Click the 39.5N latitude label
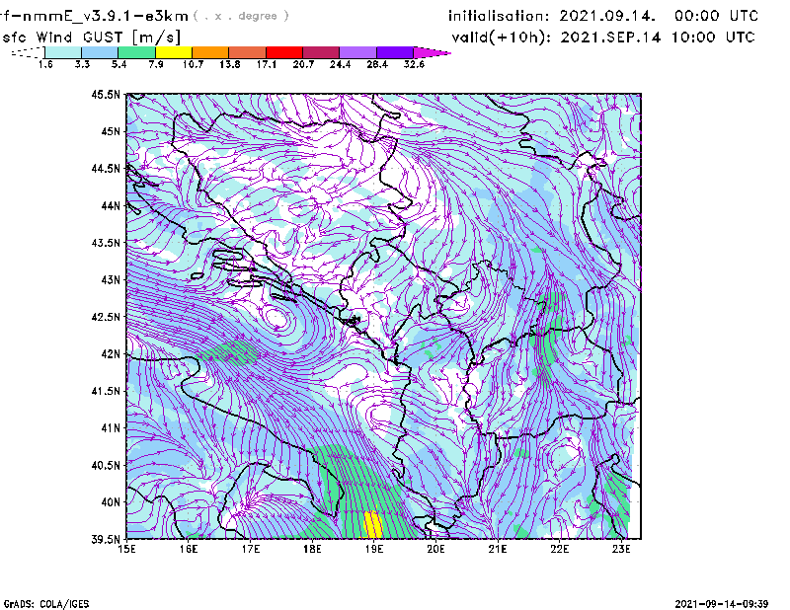This screenshot has height=610, width=790. coord(106,539)
